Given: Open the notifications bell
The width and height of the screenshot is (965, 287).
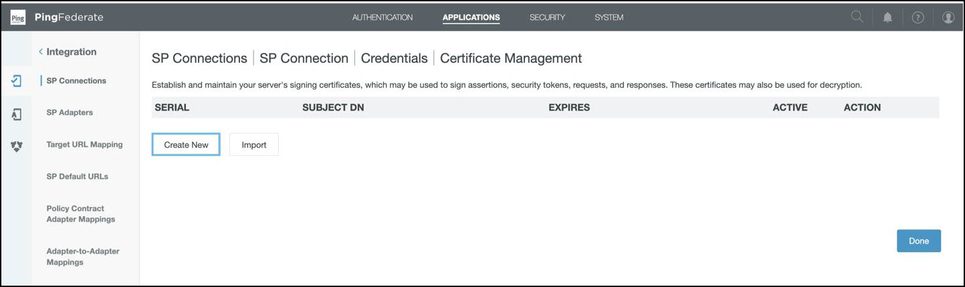Looking at the screenshot, I should tap(887, 17).
